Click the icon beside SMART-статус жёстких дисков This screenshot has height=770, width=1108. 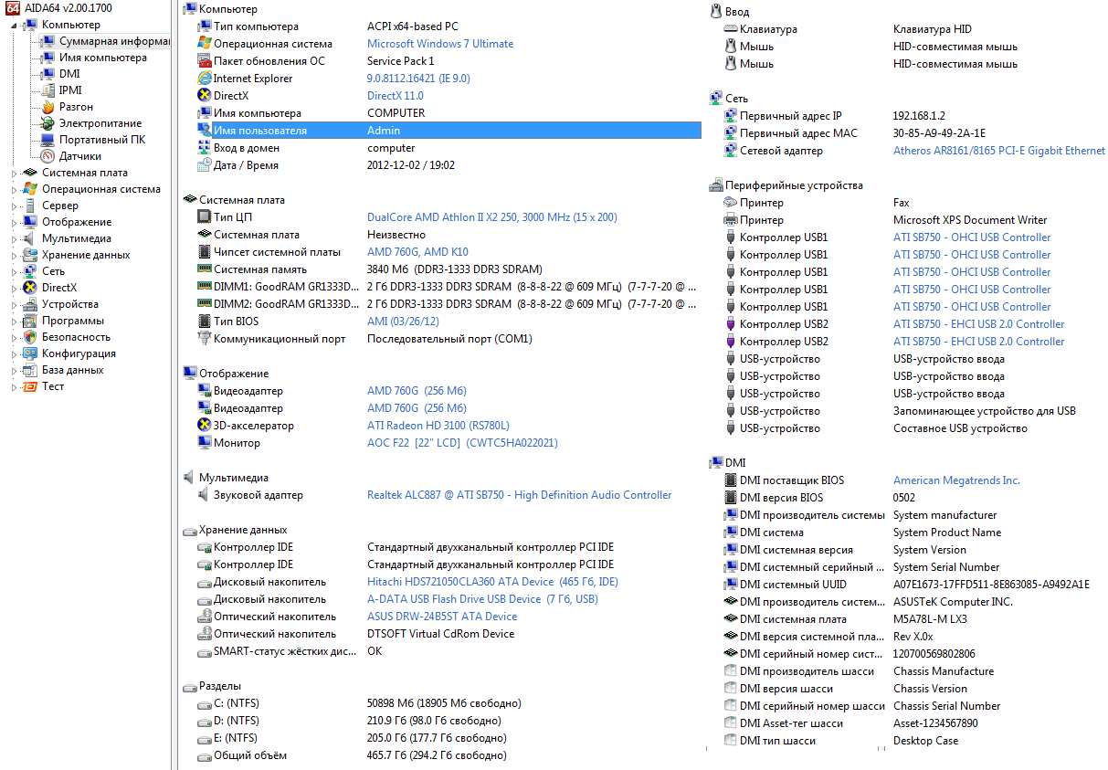pos(205,651)
